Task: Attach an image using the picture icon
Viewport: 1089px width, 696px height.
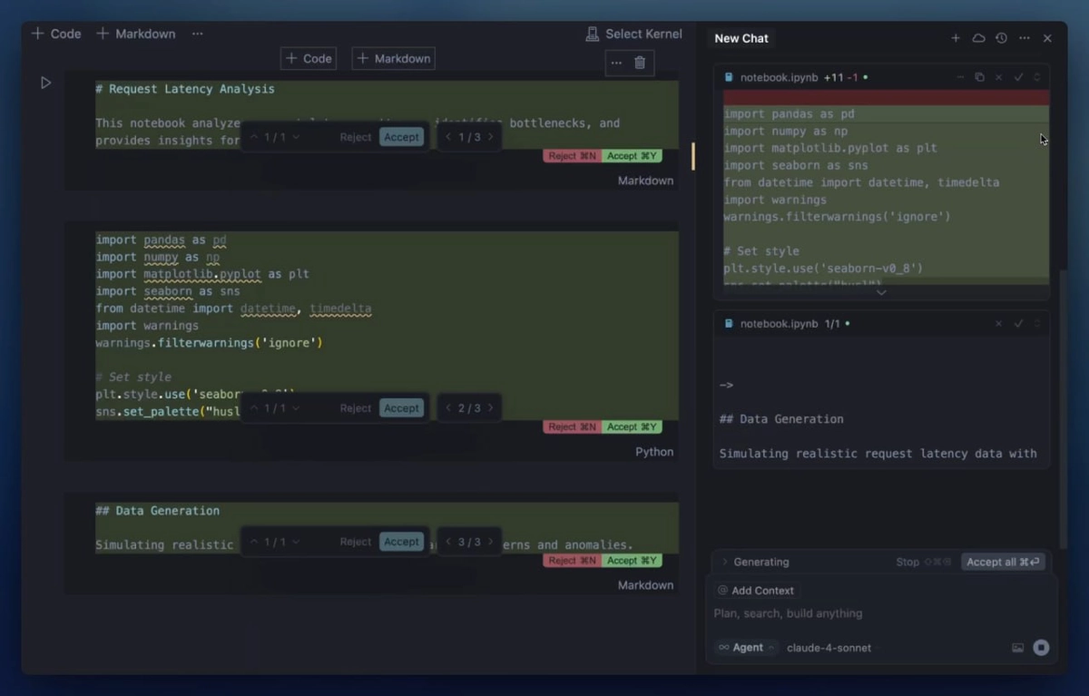Action: pos(1017,648)
